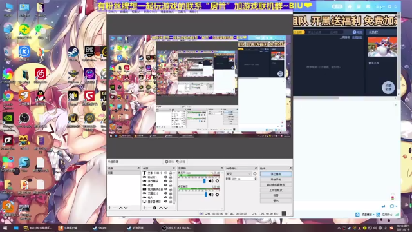Viewport: 412px width, 232px height.
Task: Click the 启动虚拟摄像机 button in OBS
Action: click(276, 185)
